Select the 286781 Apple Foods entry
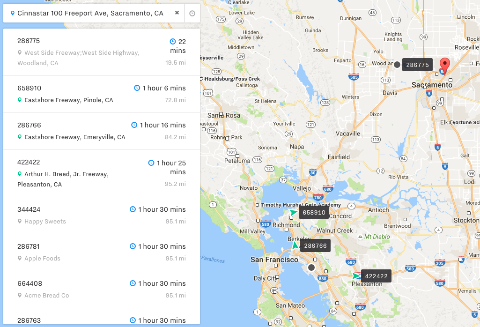Image resolution: width=480 pixels, height=327 pixels. point(102,252)
